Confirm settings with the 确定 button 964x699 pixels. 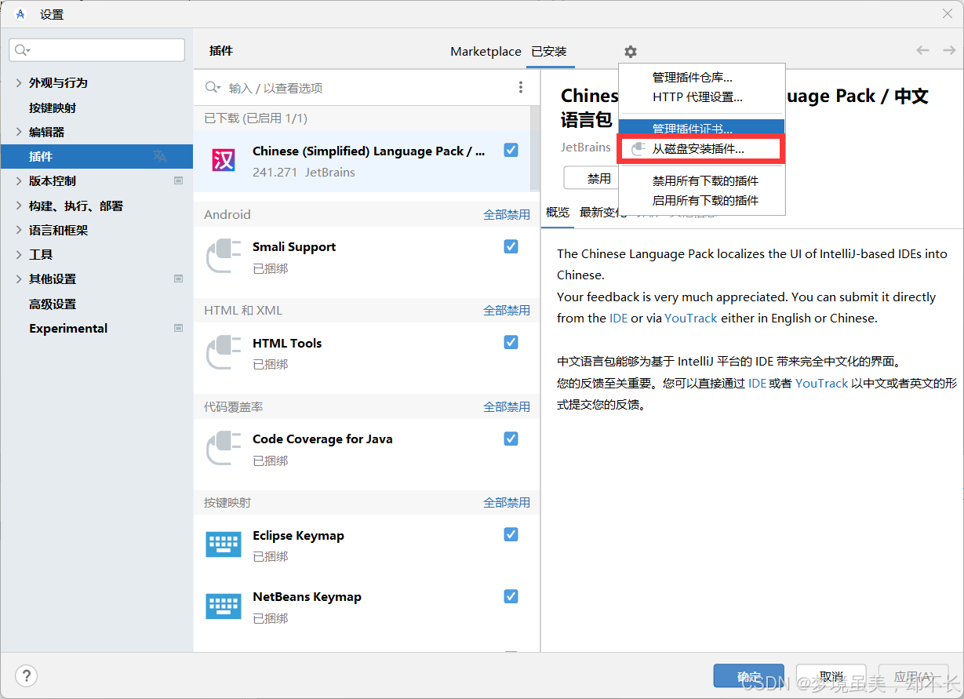click(749, 676)
